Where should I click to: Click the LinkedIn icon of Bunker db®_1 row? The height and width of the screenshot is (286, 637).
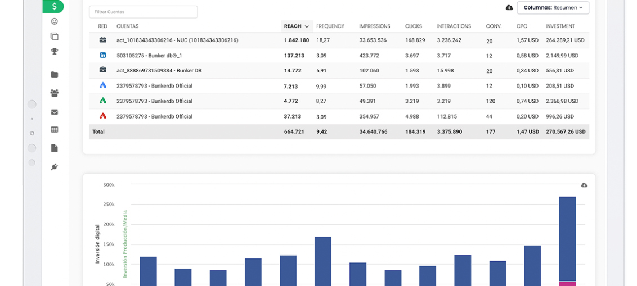coord(103,55)
